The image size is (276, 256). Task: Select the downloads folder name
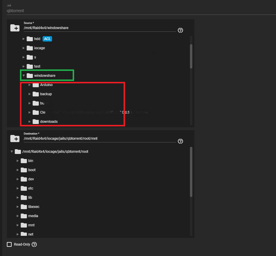click(49, 122)
